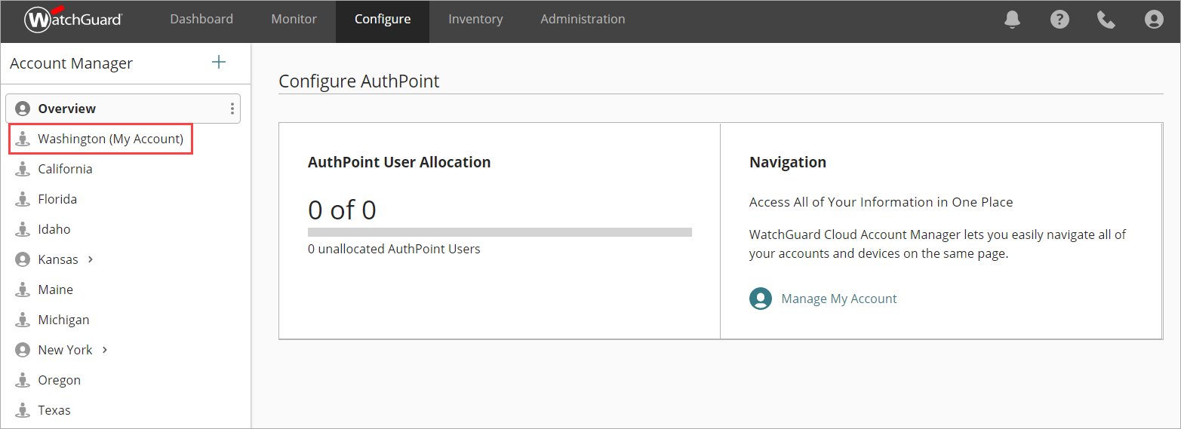Select the Texas account
This screenshot has width=1181, height=429.
(54, 410)
